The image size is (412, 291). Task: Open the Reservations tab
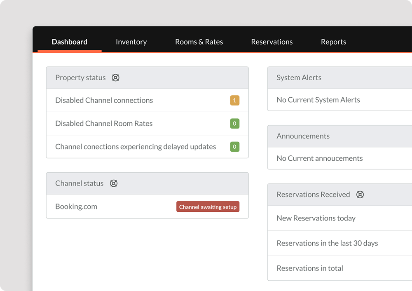272,42
